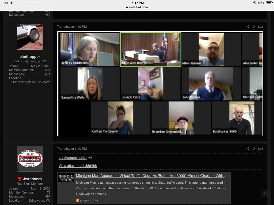Tap Jwredneck's red skull badge

click(x=20, y=179)
